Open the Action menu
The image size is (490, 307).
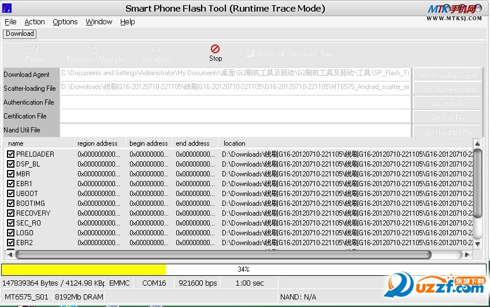tap(35, 22)
